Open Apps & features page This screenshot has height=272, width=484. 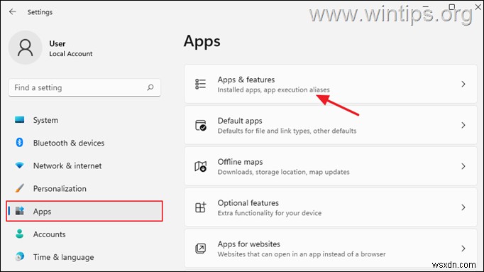tap(331, 84)
